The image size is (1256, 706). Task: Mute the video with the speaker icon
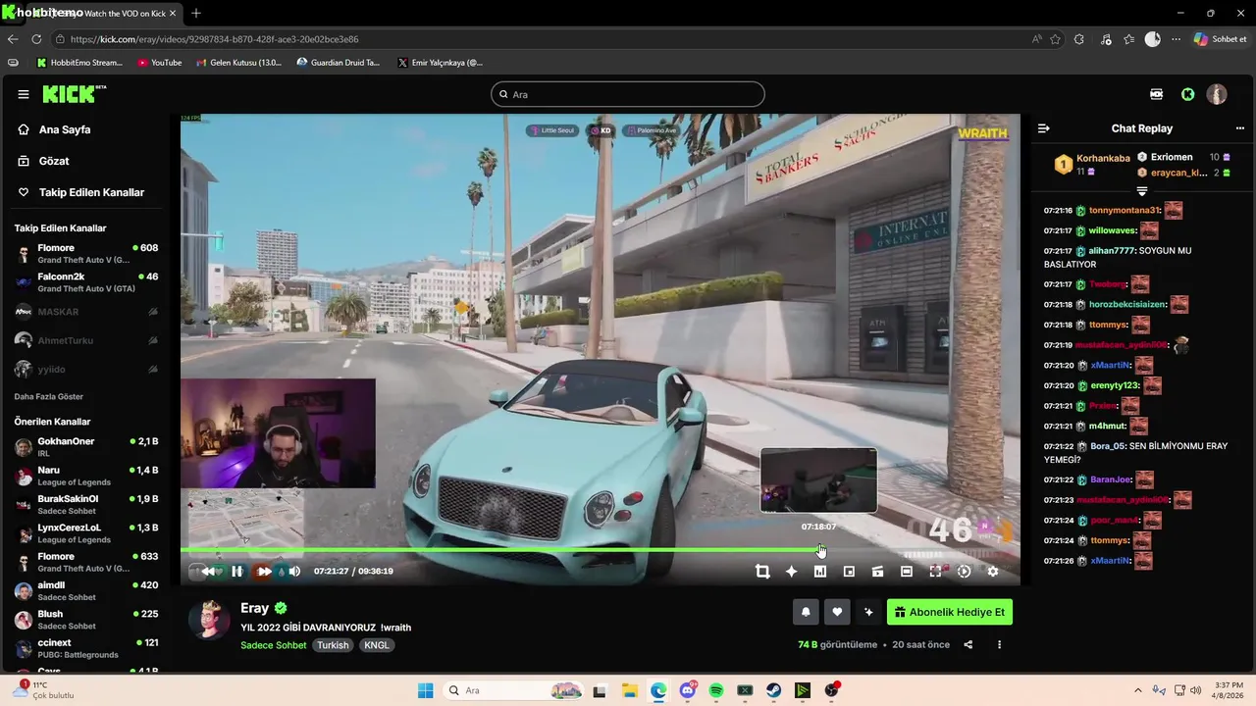(294, 572)
